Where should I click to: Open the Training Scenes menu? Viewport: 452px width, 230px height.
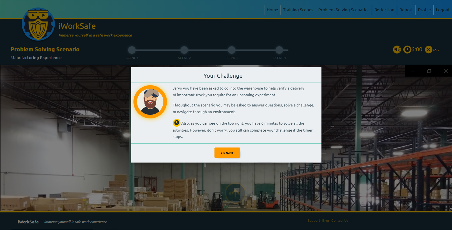[298, 10]
